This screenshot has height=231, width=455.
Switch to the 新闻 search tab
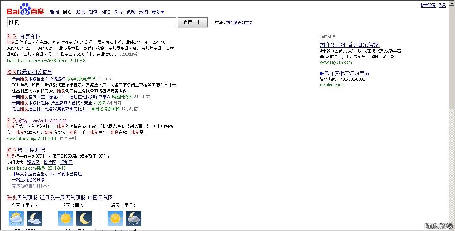54,12
